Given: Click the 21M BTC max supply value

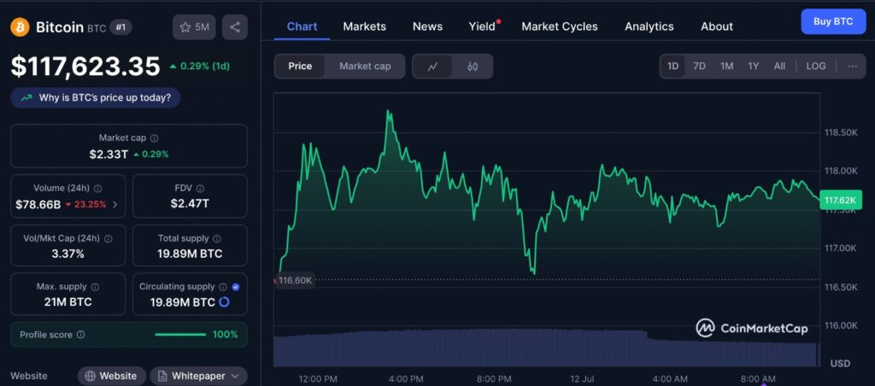Looking at the screenshot, I should [68, 302].
